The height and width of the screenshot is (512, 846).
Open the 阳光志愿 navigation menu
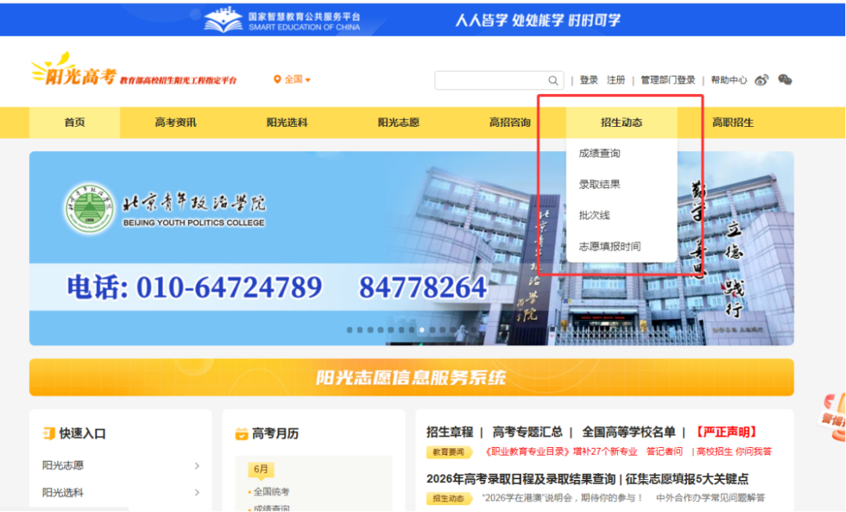point(399,122)
